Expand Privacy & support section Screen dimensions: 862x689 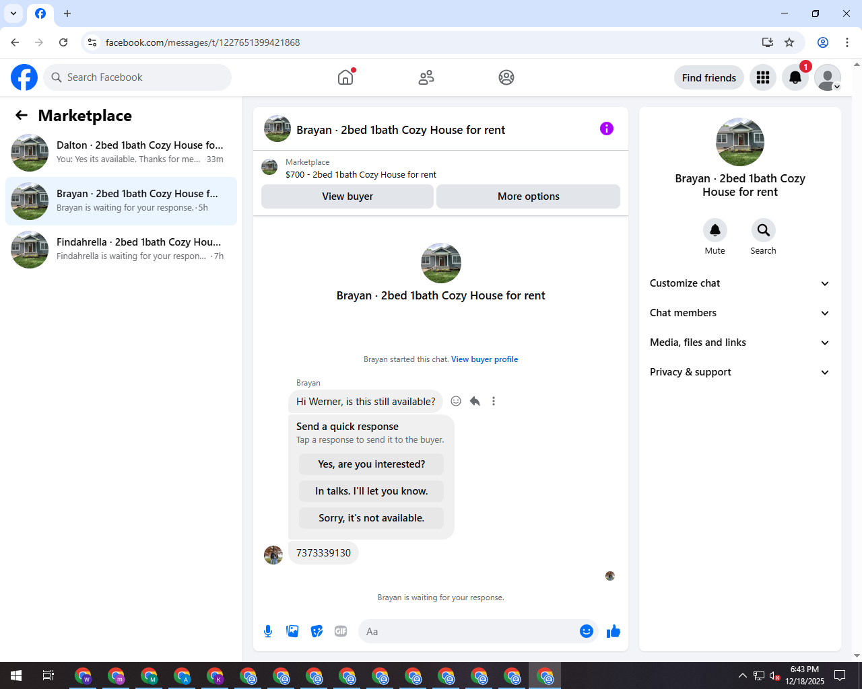pos(740,372)
